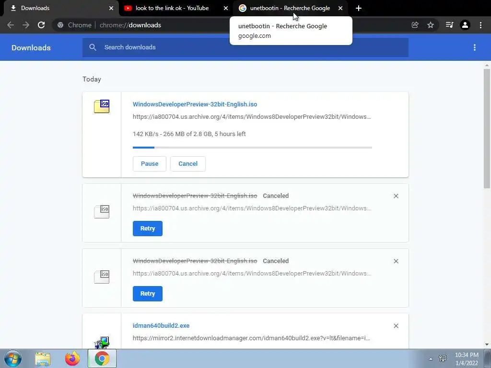The width and height of the screenshot is (491, 368).
Task: Switch to the 'look to the link ok - YouTube' tab
Action: 176,8
